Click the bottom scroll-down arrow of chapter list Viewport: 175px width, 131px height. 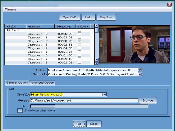97,63
